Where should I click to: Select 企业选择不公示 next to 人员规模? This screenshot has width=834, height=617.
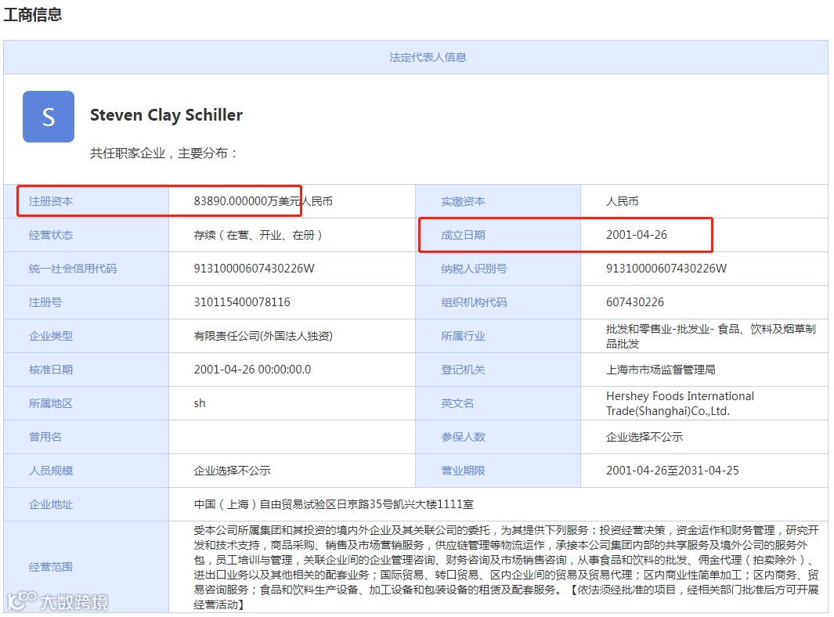tap(232, 471)
